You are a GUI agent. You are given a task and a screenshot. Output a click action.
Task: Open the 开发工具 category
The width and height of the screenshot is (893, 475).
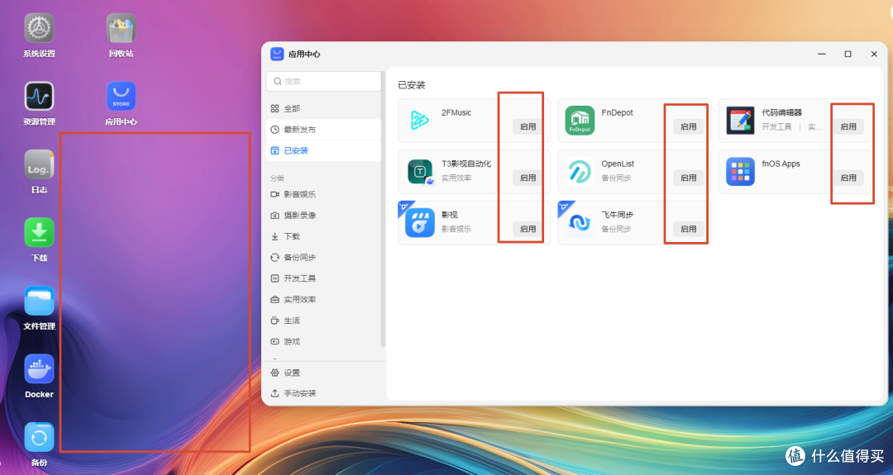[x=323, y=278]
